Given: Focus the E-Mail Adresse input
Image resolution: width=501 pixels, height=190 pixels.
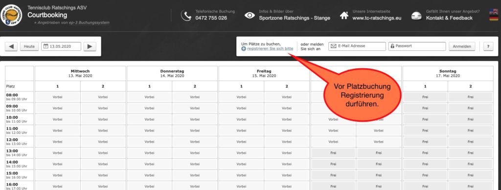Looking at the screenshot, I should pos(357,46).
